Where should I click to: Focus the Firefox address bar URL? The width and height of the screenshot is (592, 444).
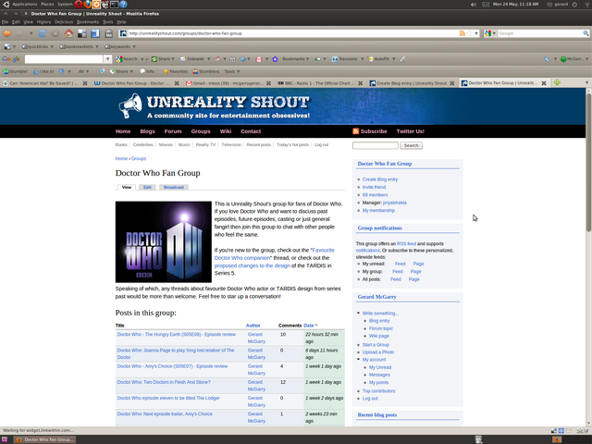292,33
